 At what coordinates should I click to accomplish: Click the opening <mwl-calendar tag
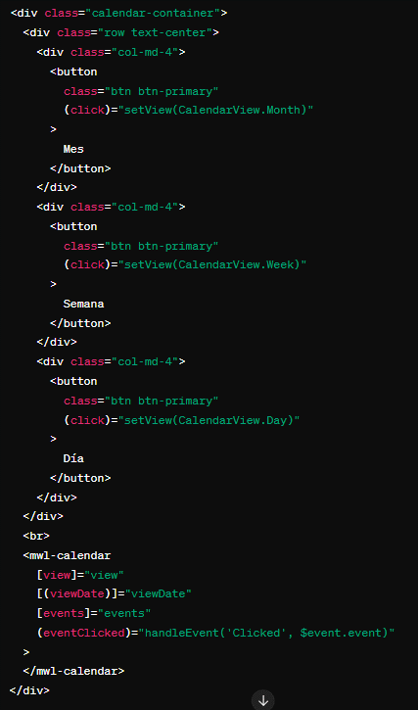[67, 555]
